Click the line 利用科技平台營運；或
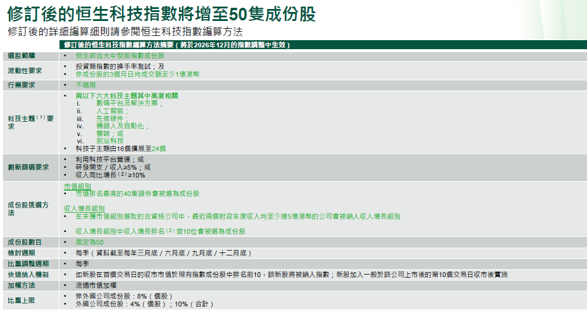The image size is (587, 310). pos(109,159)
